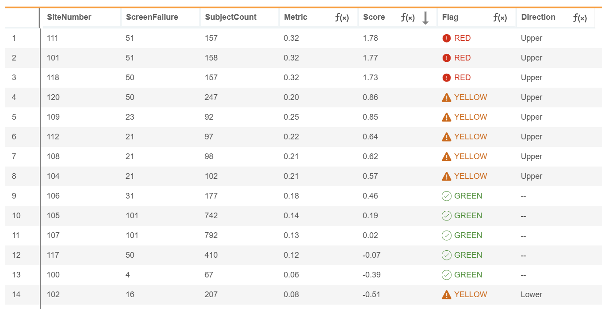Sort by the ScreenFailure column header

pos(152,17)
